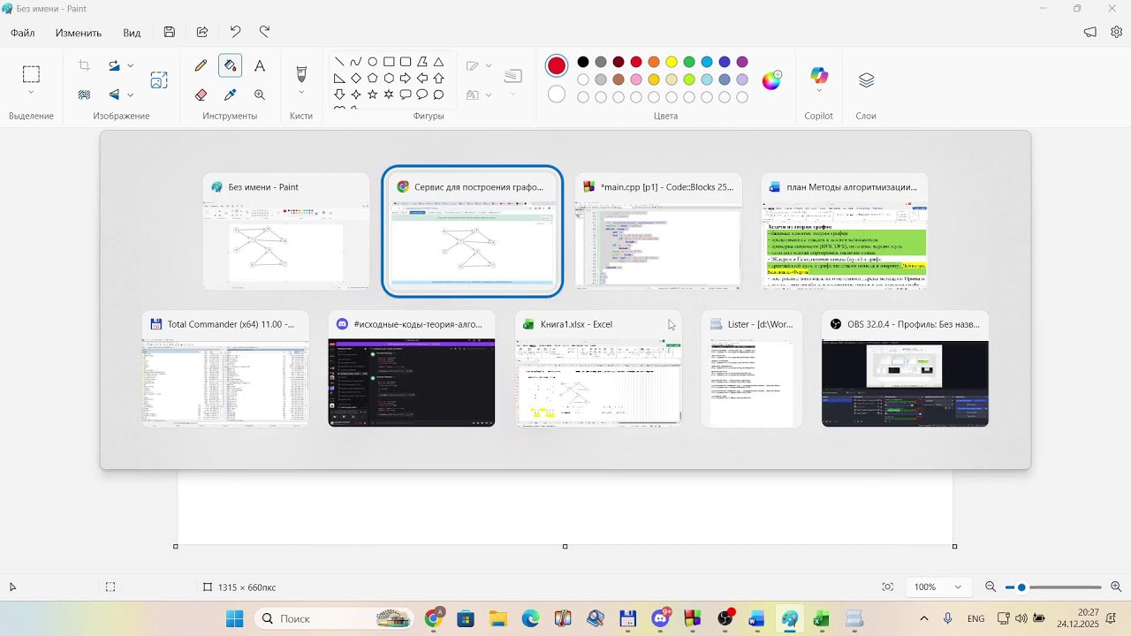This screenshot has height=636, width=1131.
Task: Click the Rotate image icon
Action: pos(114,65)
